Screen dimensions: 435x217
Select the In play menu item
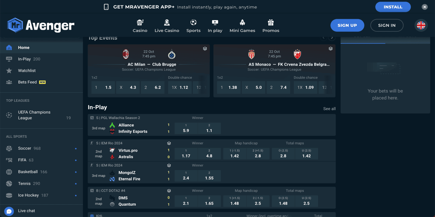pos(215,26)
